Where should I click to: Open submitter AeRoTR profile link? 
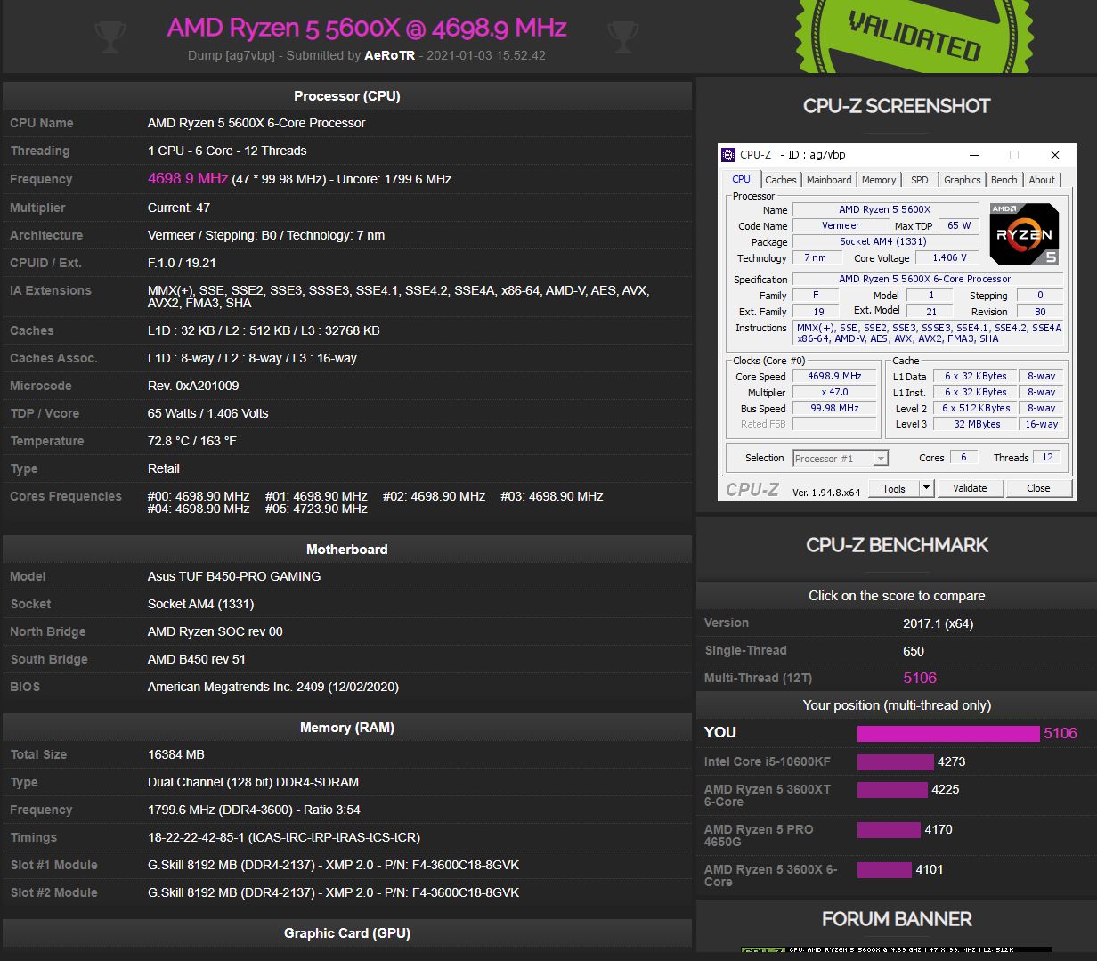390,55
